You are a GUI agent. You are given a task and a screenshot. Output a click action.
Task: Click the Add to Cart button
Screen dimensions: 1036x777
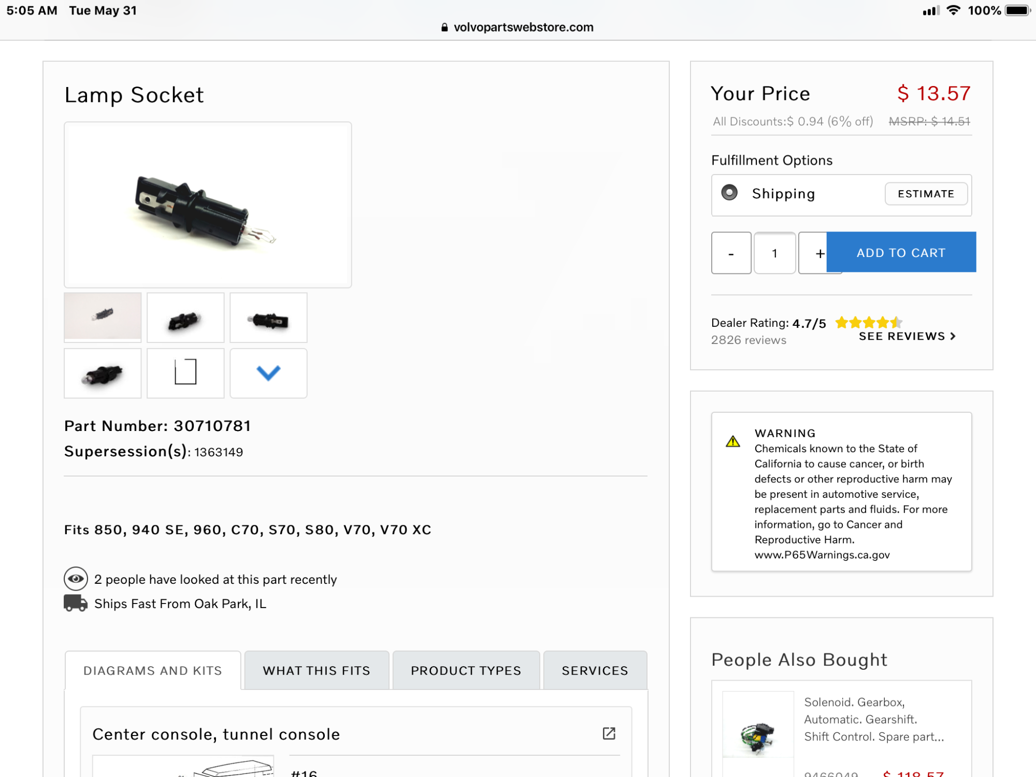tap(901, 252)
